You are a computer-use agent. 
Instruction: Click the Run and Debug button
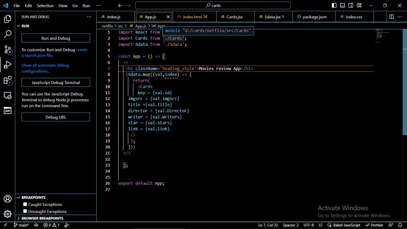(56, 38)
